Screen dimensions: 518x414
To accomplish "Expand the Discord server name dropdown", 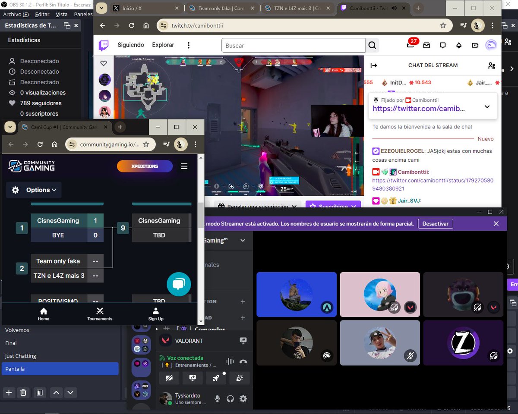I will point(243,241).
